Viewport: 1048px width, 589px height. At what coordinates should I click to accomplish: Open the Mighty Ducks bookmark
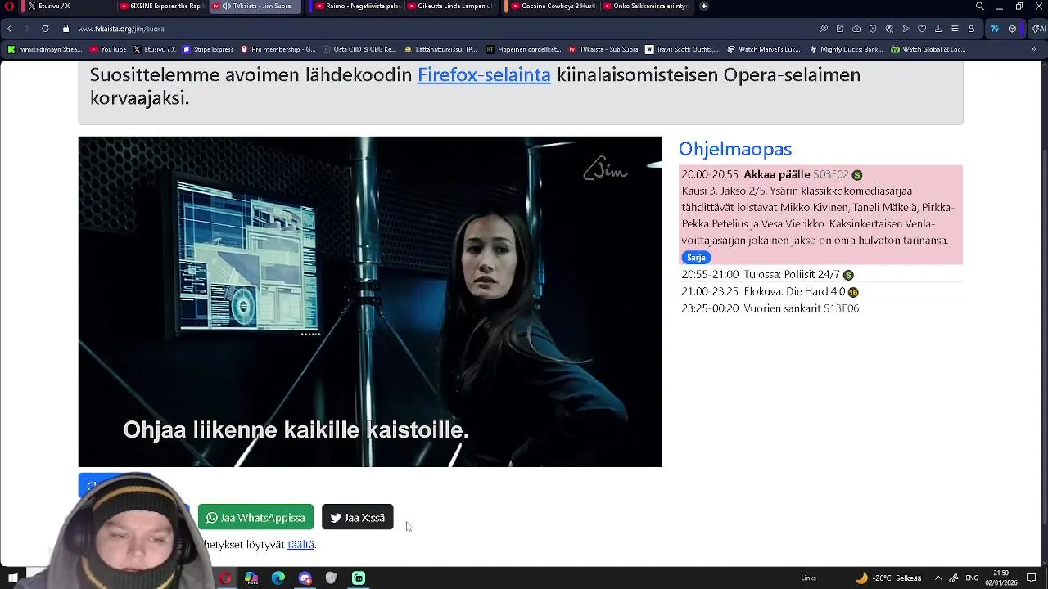pyautogui.click(x=846, y=49)
